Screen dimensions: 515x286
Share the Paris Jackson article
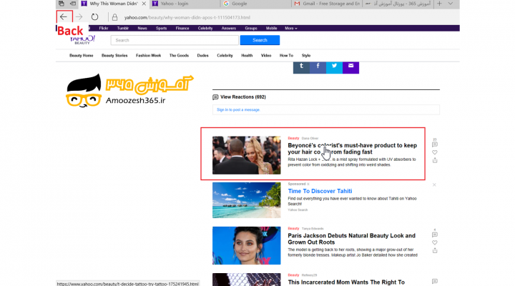click(x=435, y=250)
